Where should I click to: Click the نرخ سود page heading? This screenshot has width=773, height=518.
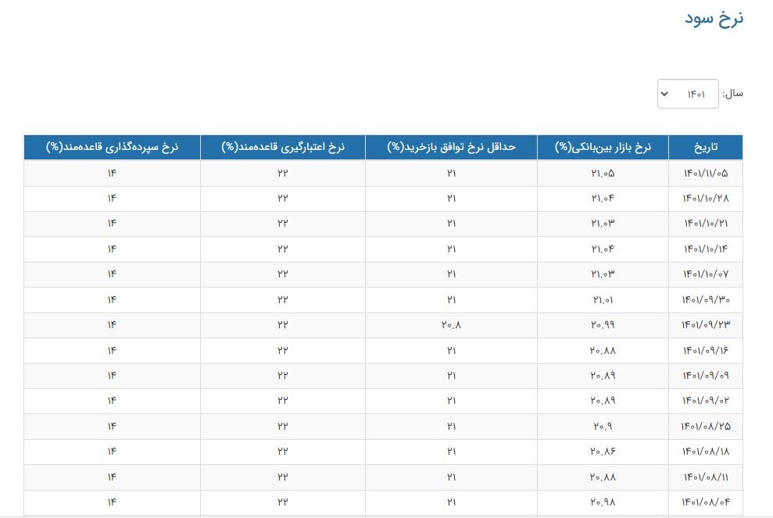point(714,19)
